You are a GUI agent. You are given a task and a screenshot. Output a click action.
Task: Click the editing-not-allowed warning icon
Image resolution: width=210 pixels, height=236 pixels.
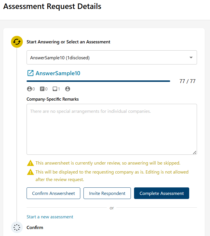tap(30, 172)
